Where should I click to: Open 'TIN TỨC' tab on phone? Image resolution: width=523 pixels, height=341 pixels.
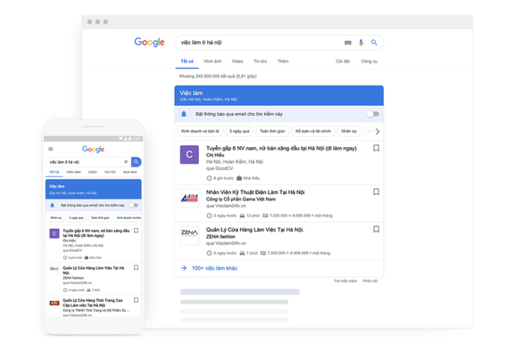click(110, 173)
